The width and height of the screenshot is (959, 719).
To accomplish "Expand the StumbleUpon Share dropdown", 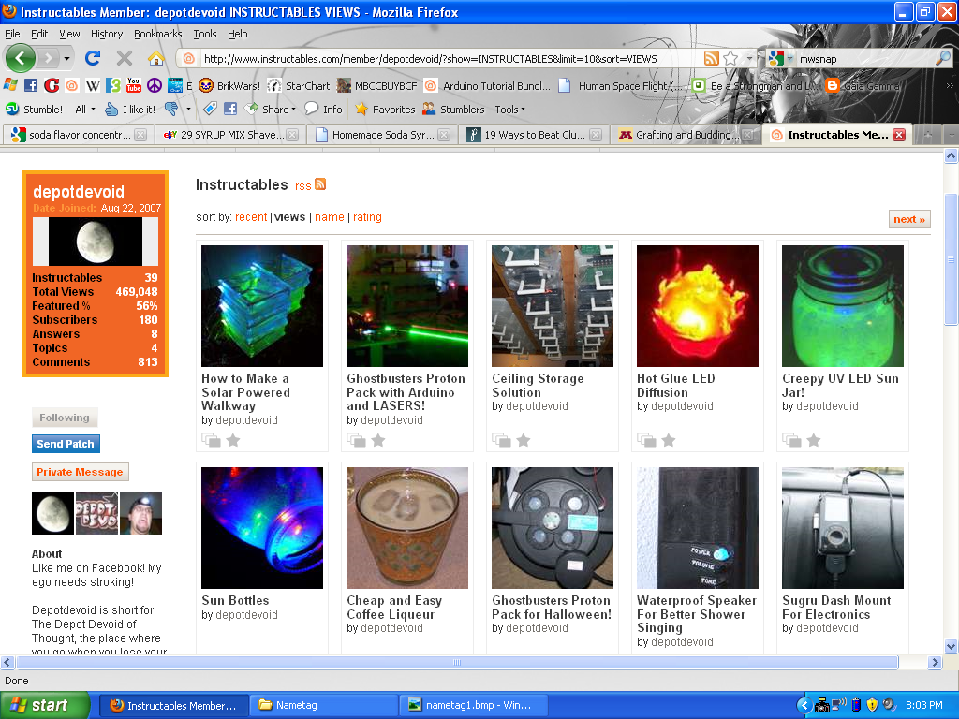I will (x=271, y=110).
